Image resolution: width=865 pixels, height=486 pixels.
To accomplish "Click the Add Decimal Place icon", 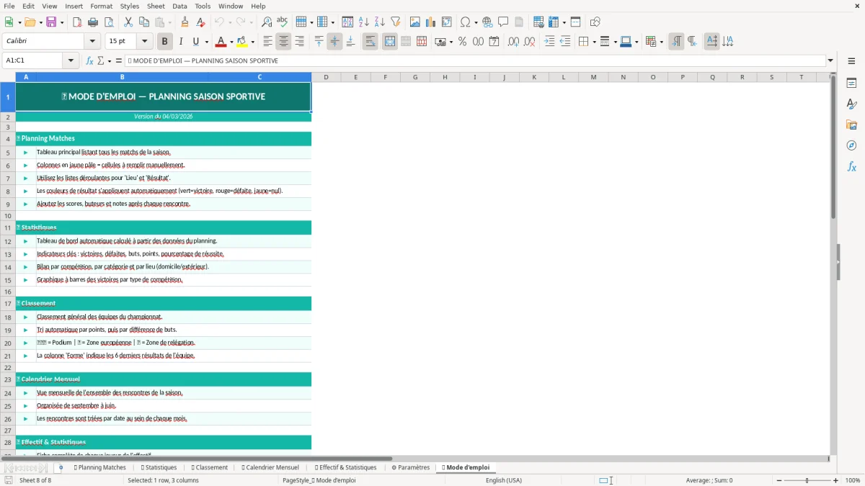I will (513, 42).
